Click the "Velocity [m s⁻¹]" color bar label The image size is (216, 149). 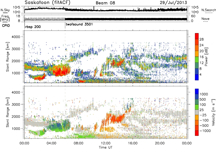coord(213,112)
